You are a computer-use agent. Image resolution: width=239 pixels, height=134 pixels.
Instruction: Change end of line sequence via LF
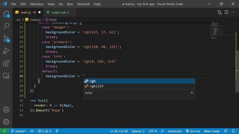pos(162,131)
